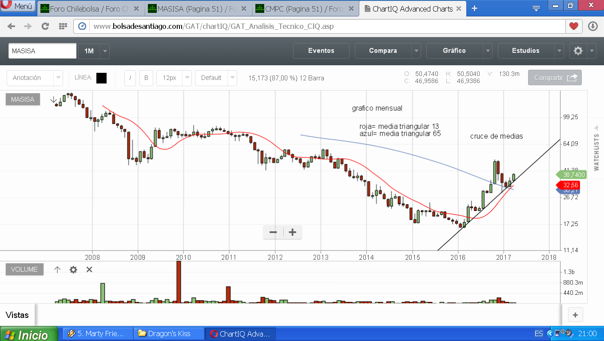604x341 pixels.
Task: Open the Marty Friedman taskbar item
Action: [x=98, y=333]
